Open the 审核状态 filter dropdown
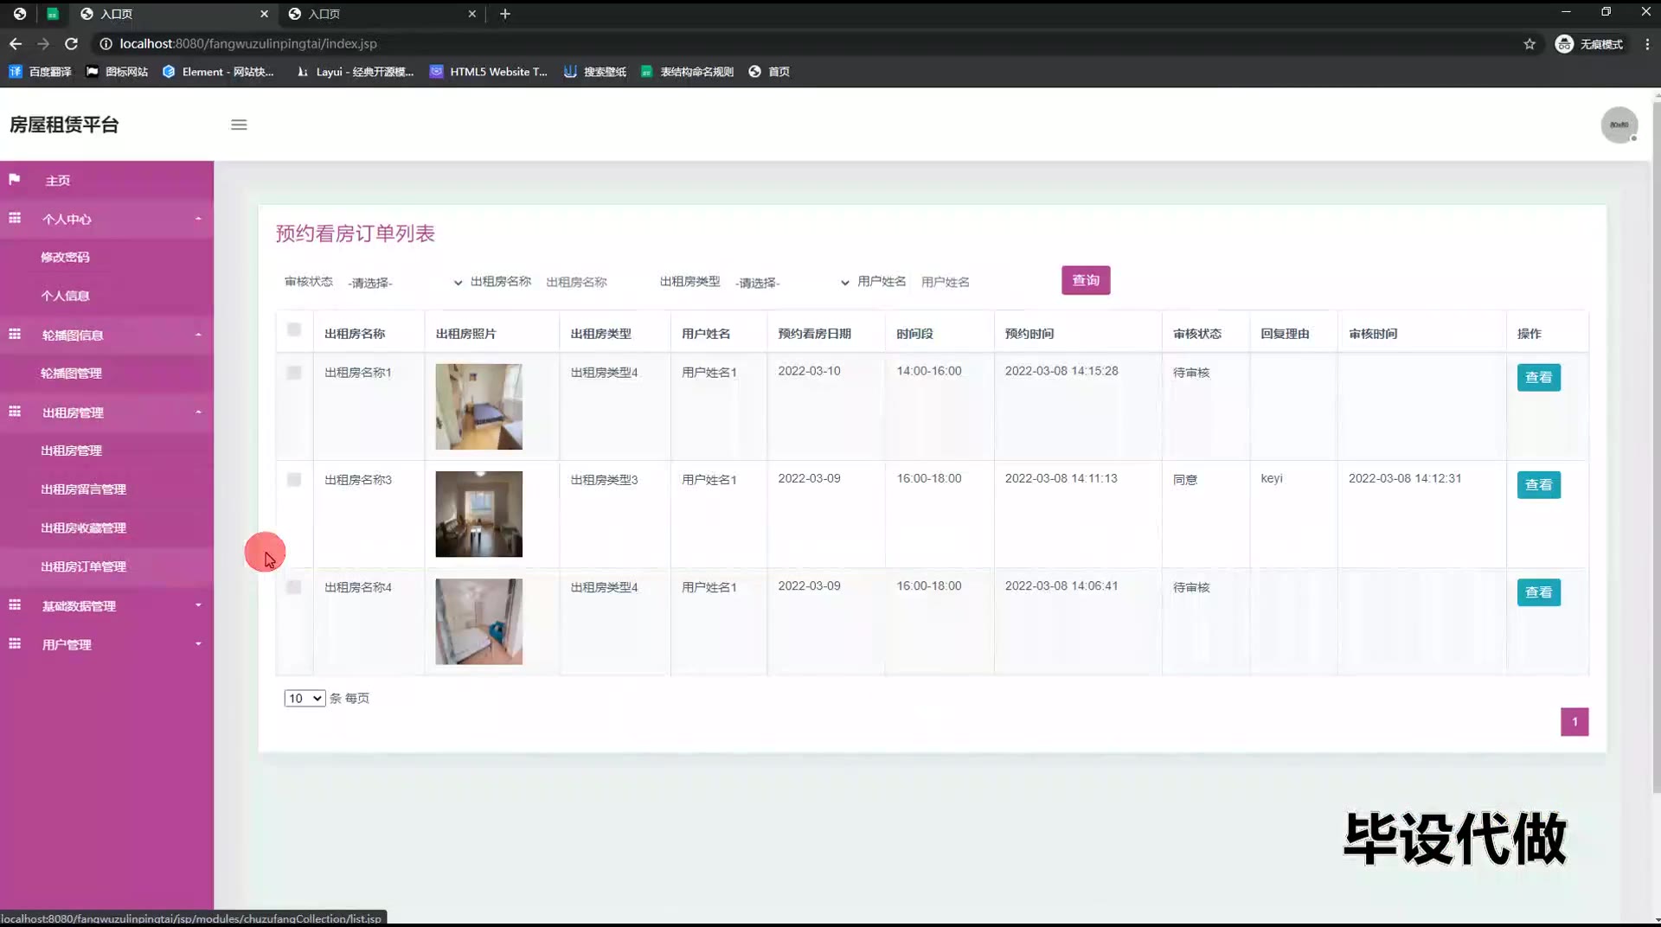 coord(404,283)
